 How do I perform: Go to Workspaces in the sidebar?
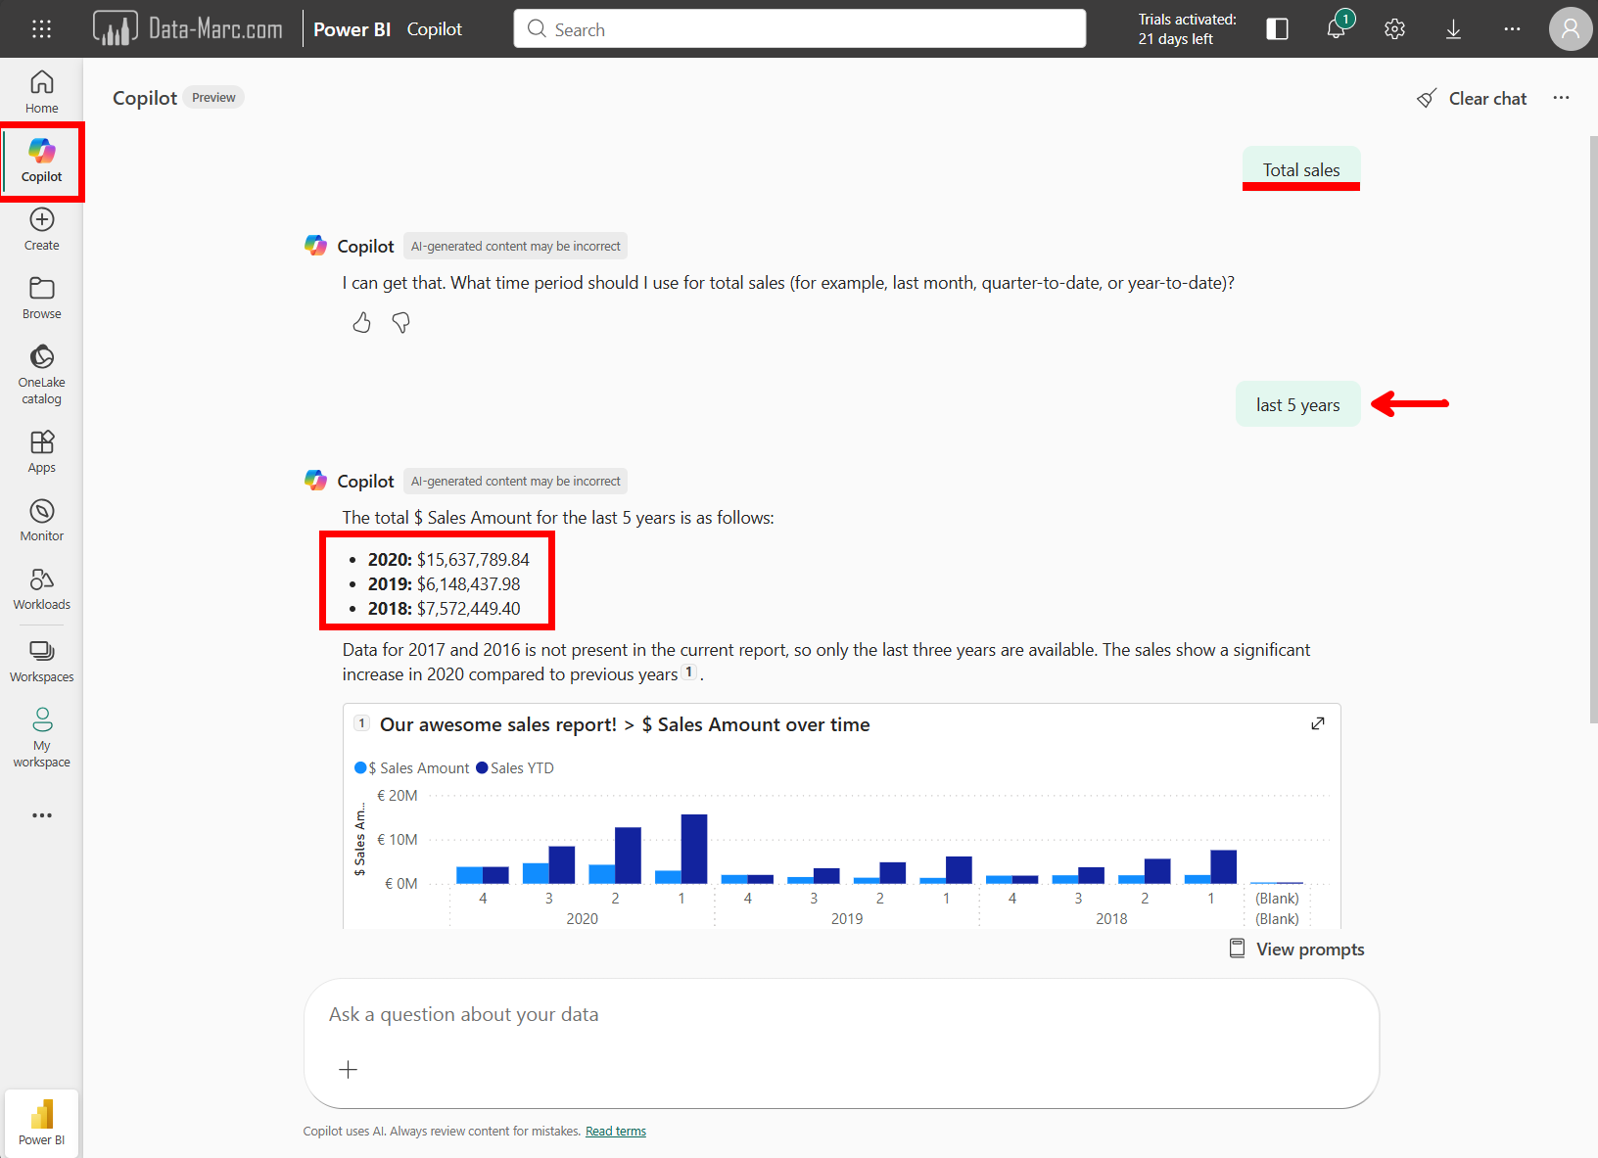(x=41, y=661)
